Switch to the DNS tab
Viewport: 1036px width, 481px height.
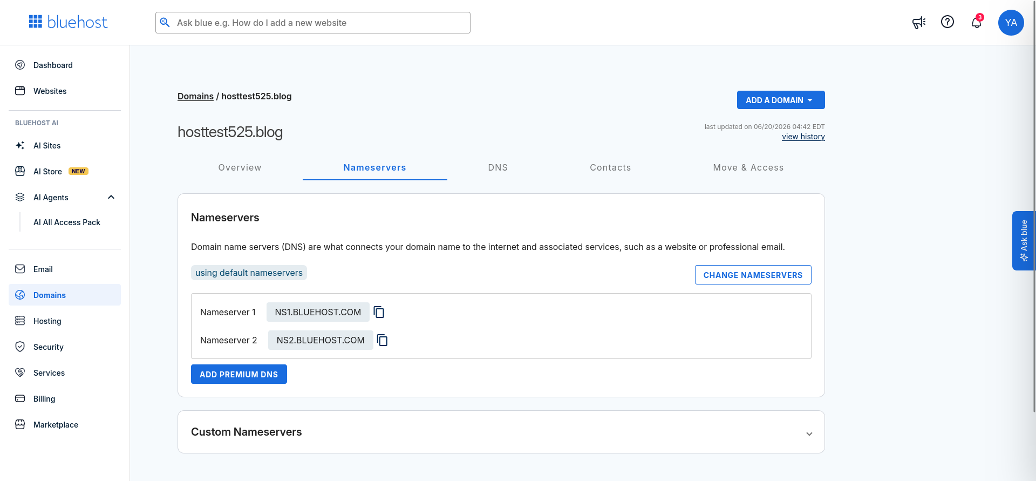pyautogui.click(x=498, y=167)
